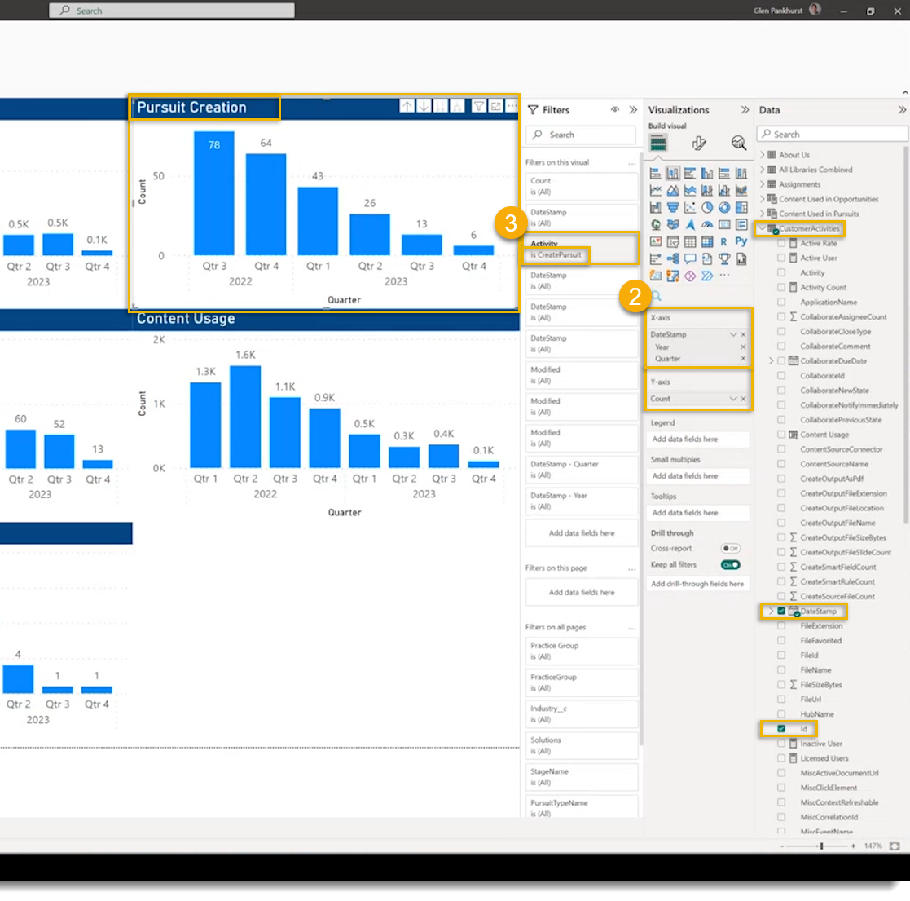Pick the Python visual icon

pos(741,241)
